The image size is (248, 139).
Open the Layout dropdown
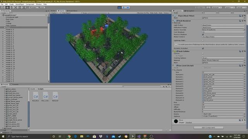[x=241, y=8]
